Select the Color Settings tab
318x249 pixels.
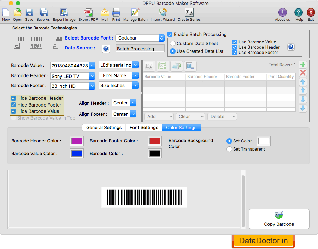tap(182, 128)
